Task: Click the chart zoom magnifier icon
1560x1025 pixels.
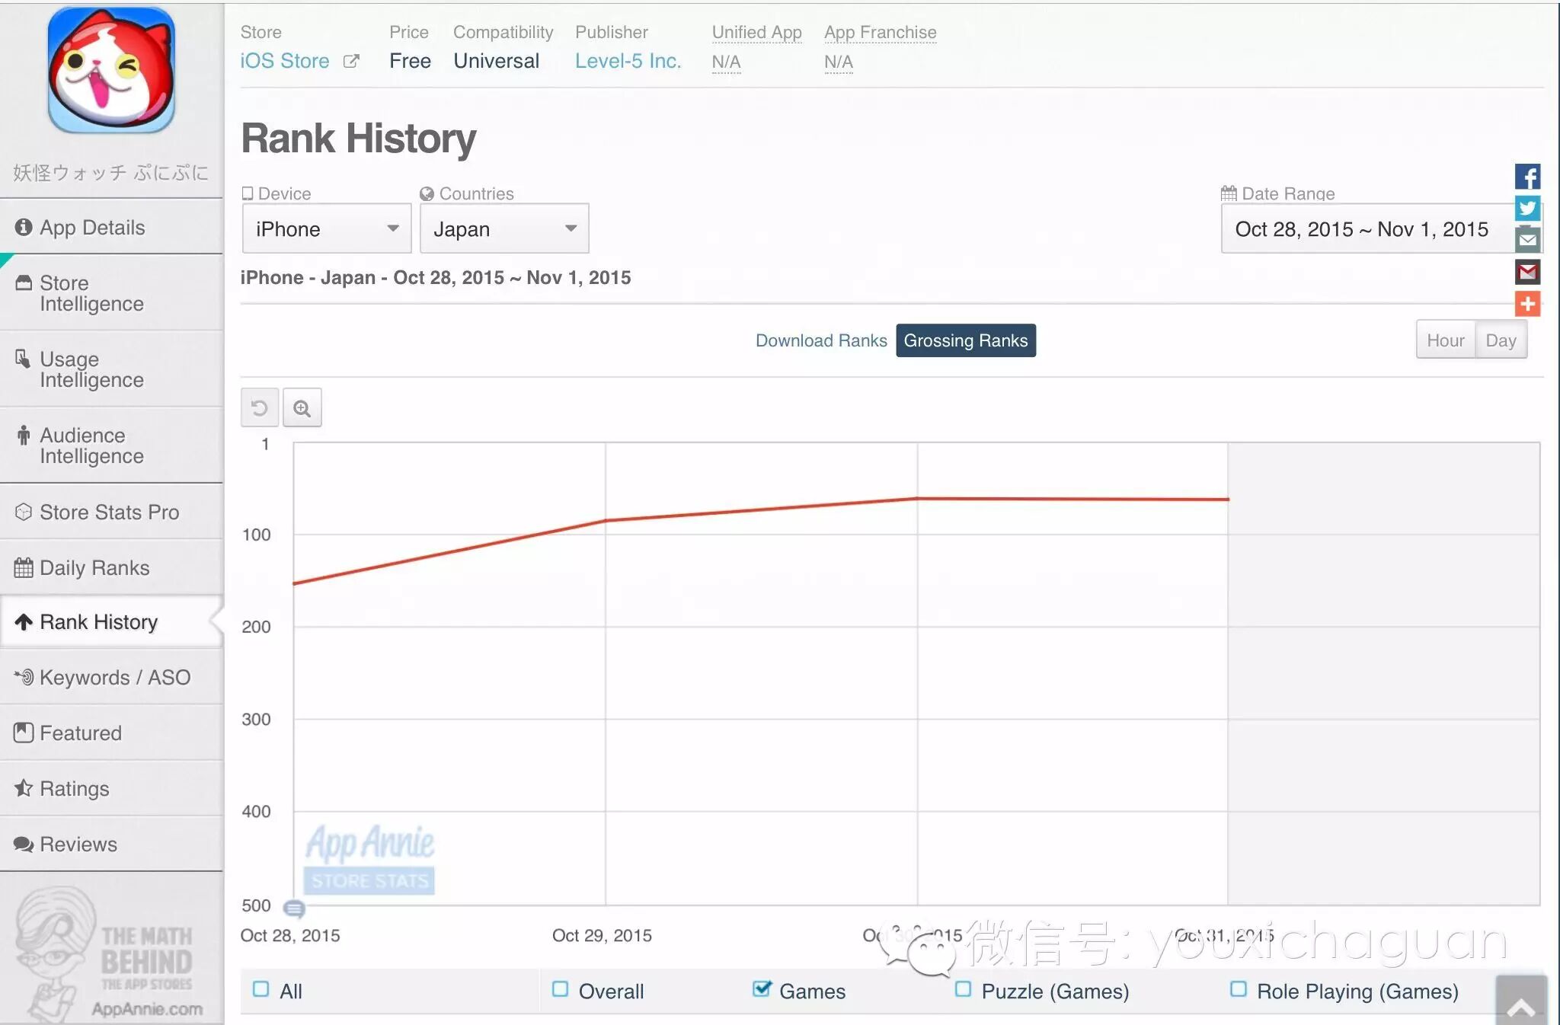Action: pyautogui.click(x=302, y=408)
